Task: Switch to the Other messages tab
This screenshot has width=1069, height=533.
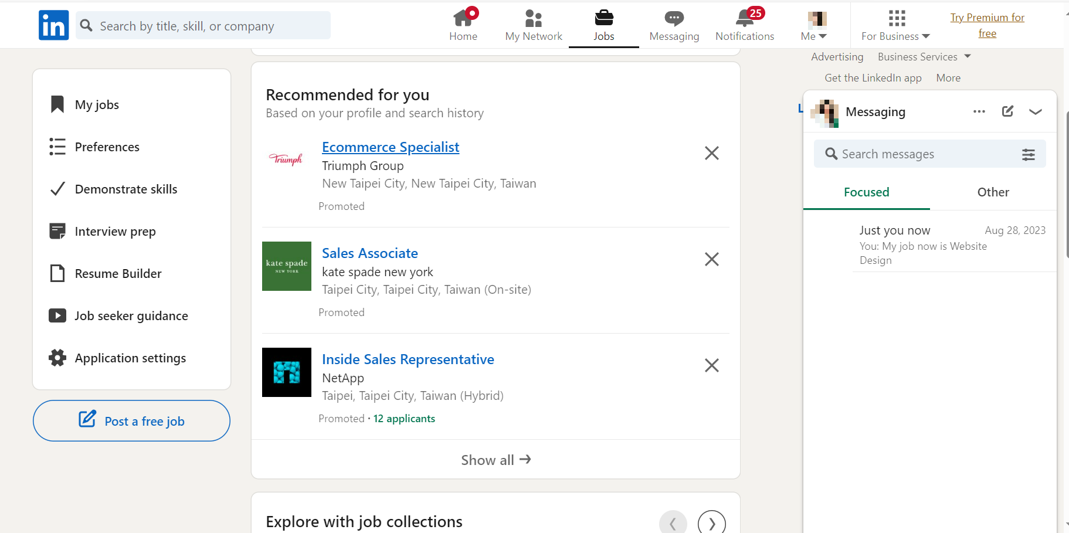Action: pos(993,192)
